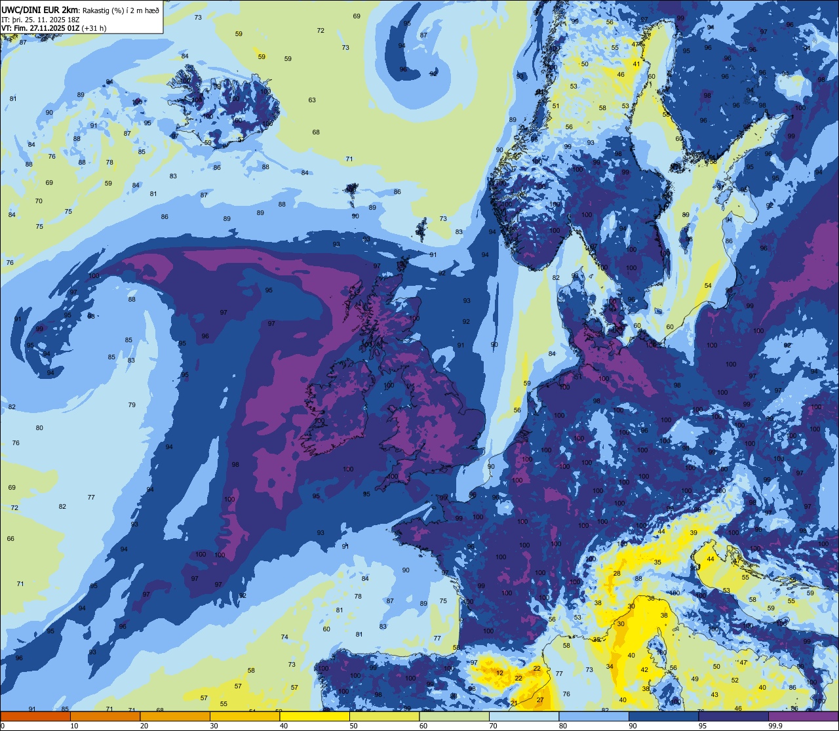This screenshot has width=839, height=731.
Task: Select the 90–95 % medium blue legend segment
Action: pos(663,716)
